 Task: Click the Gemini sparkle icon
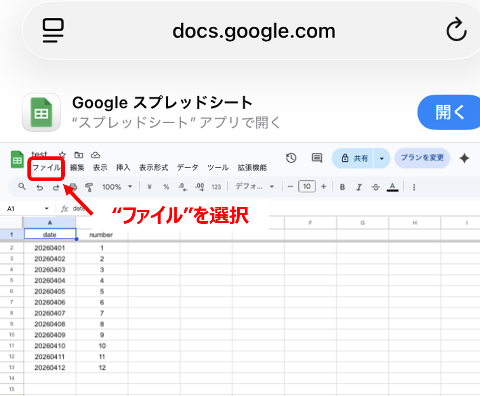[x=464, y=158]
